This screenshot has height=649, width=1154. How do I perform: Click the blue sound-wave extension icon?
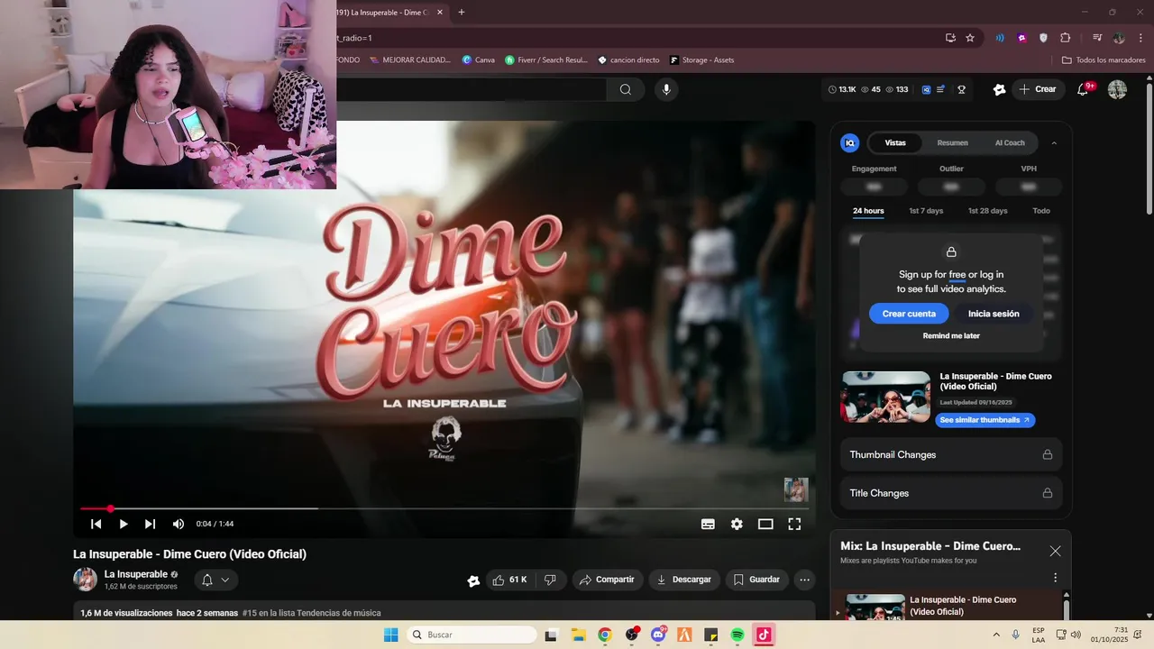click(x=1000, y=38)
